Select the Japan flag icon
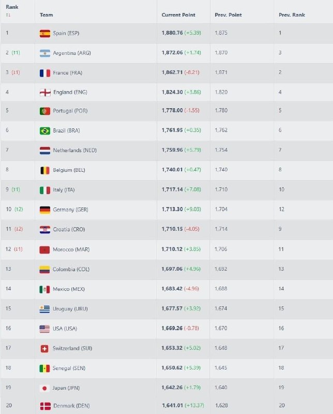Screen dimensions: 333x414 [x=45, y=388]
